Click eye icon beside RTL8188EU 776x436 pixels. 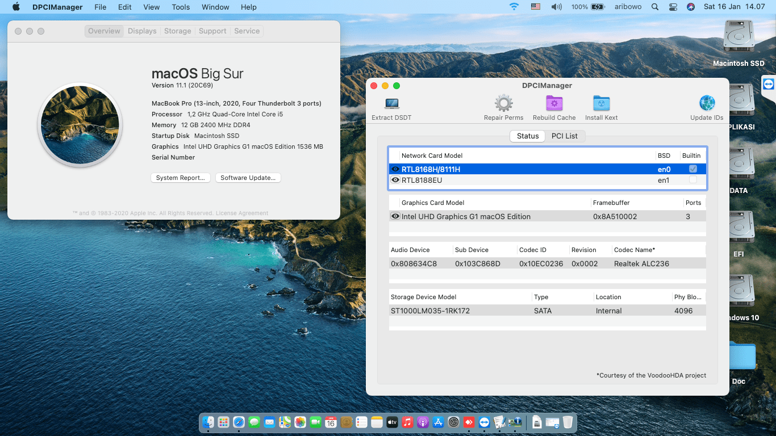pos(395,180)
